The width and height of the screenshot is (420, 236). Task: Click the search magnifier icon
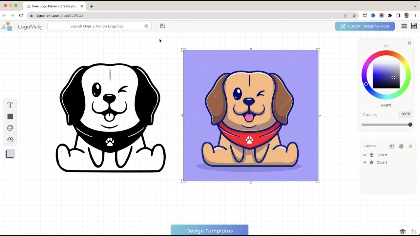coord(146,26)
